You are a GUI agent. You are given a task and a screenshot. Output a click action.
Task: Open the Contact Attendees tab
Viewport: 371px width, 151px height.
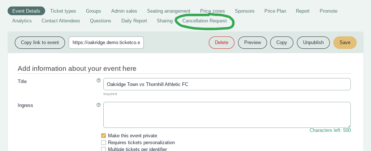[x=61, y=21]
